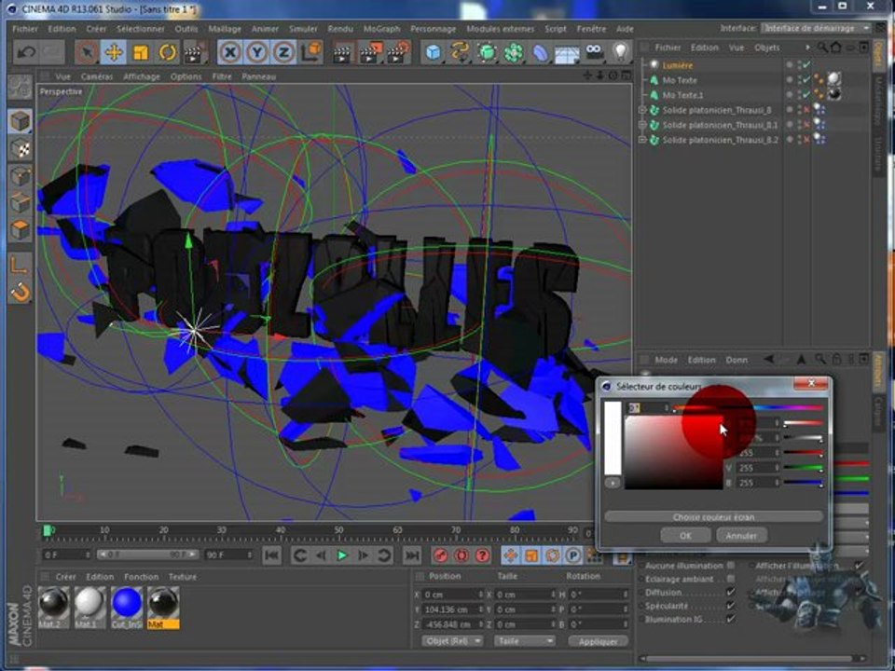Toggle X axis lock
895x671 pixels.
click(x=229, y=52)
